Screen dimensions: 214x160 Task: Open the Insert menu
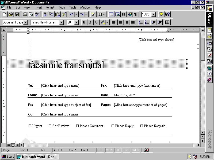click(x=38, y=7)
